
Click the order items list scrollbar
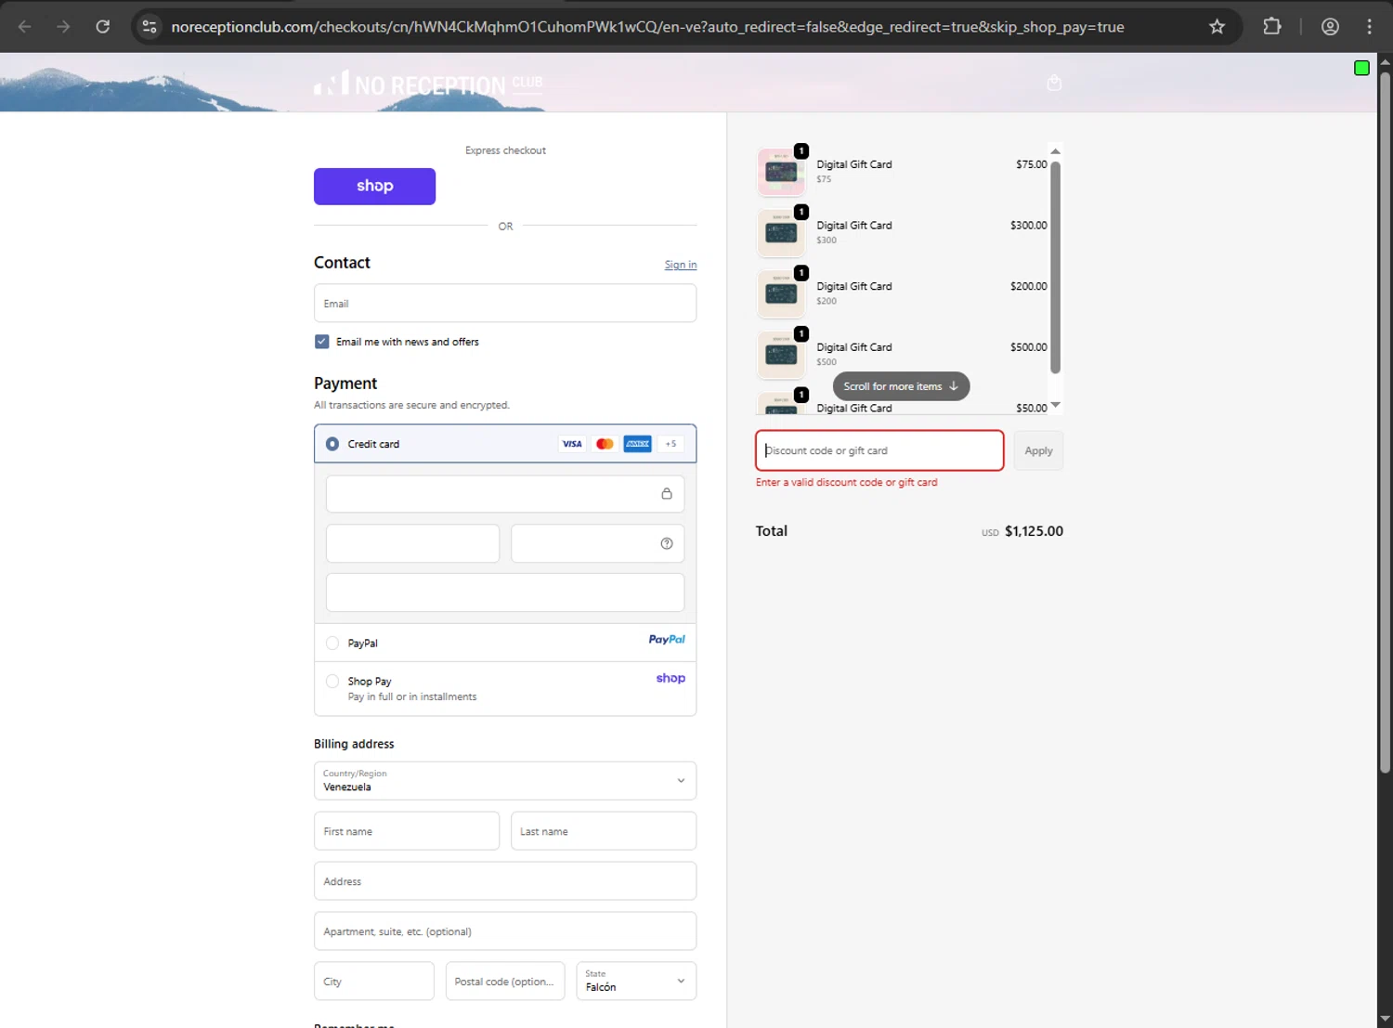click(1055, 267)
